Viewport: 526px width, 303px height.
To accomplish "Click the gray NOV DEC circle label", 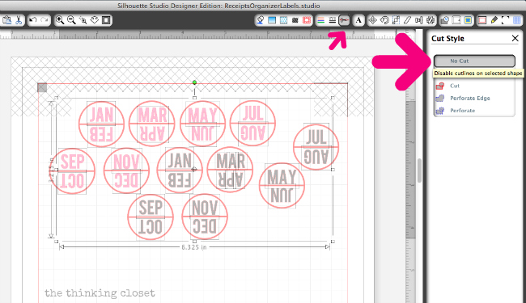I will 205,217.
